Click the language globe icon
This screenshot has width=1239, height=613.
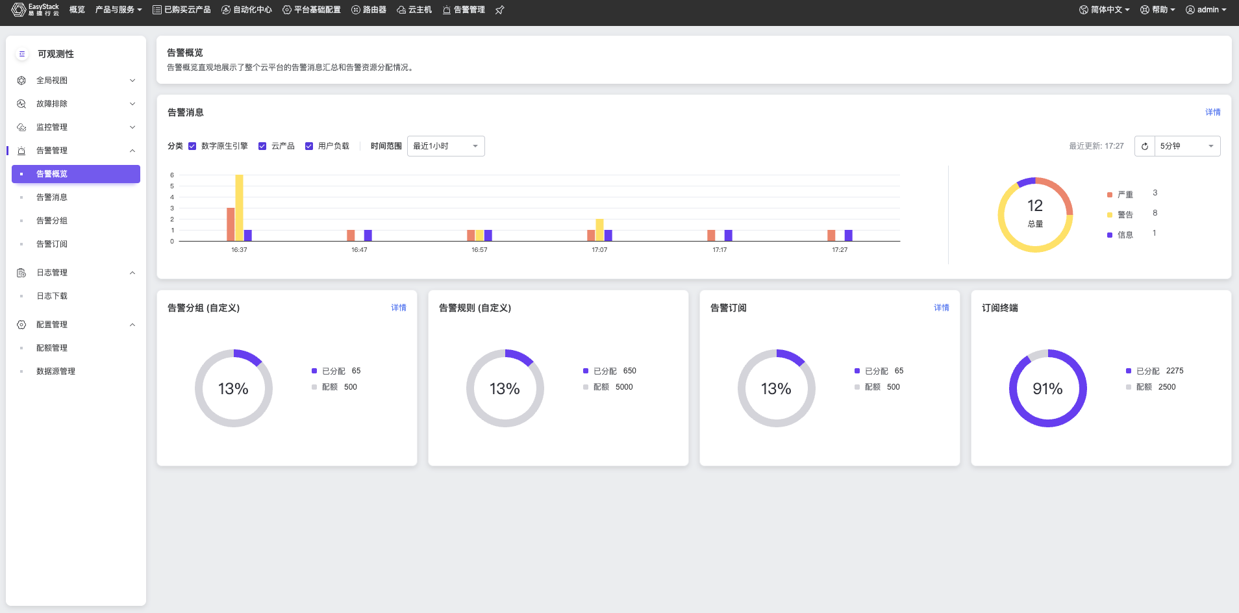click(x=1084, y=10)
